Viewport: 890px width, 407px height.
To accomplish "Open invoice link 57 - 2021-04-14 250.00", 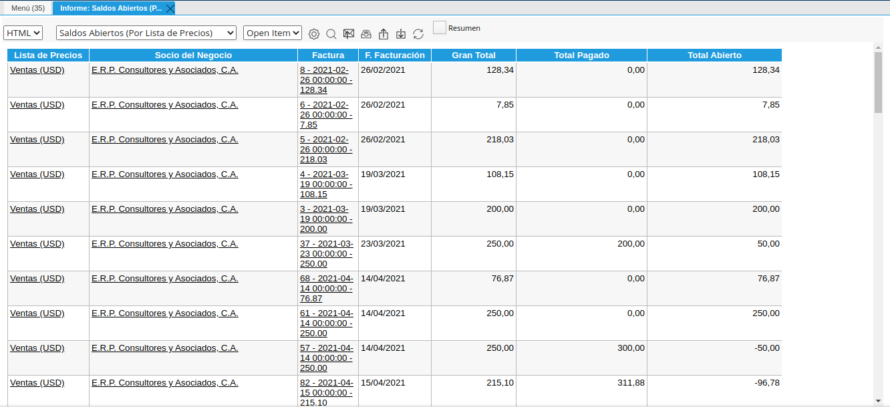I will 327,358.
